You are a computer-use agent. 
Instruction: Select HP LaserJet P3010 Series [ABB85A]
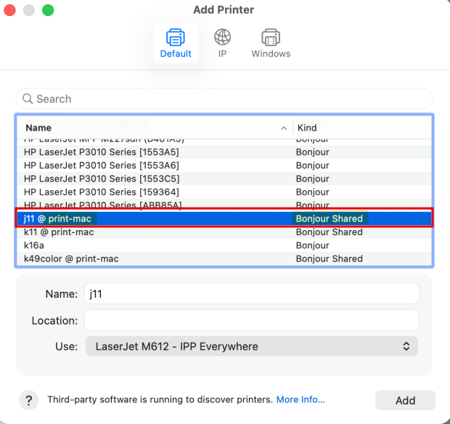(224, 204)
